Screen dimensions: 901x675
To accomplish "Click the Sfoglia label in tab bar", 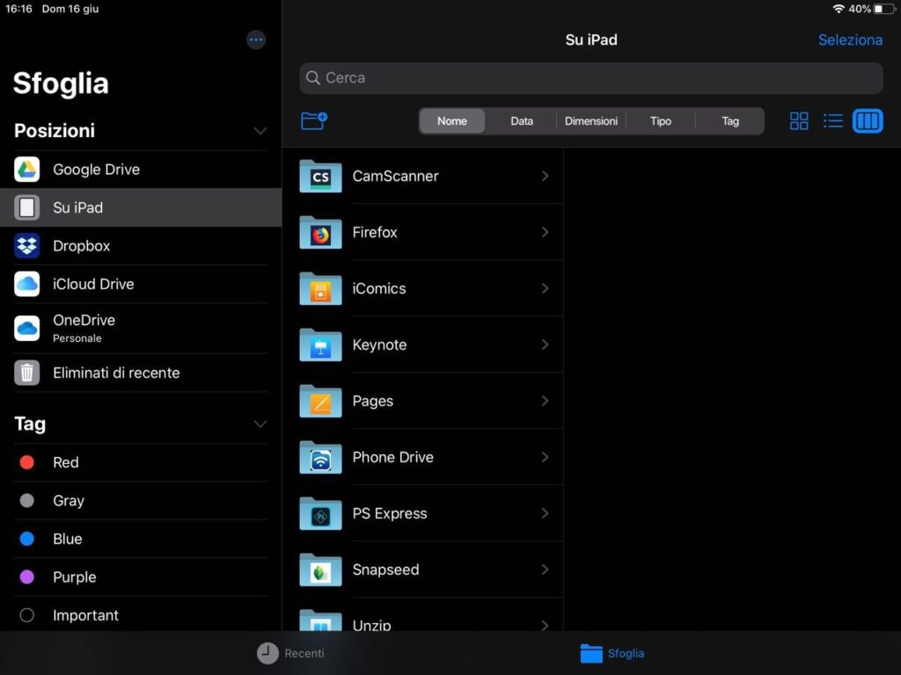I will (x=626, y=653).
